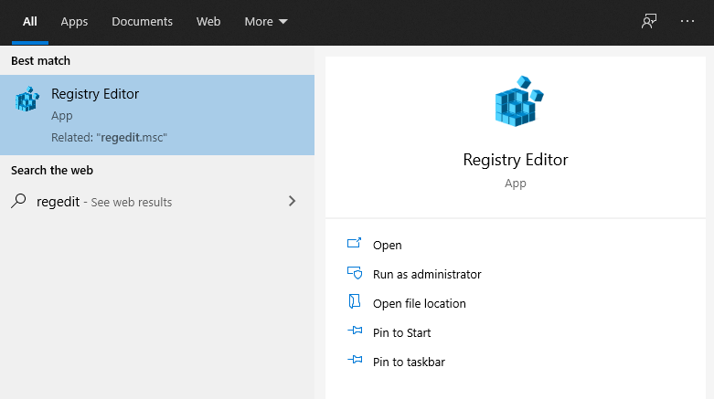The image size is (714, 399).
Task: Expand regedit web results chevron arrow
Action: [292, 201]
